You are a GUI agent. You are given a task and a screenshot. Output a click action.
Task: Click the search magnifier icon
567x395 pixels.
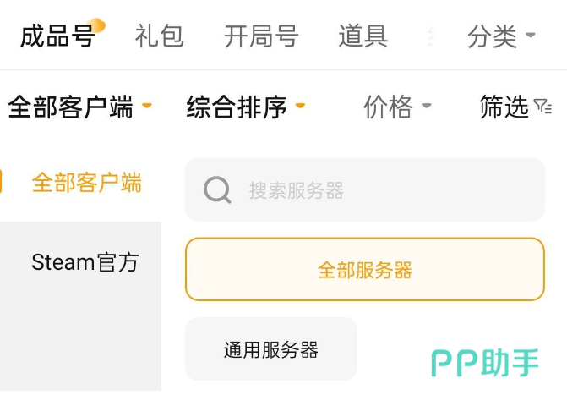pos(217,190)
